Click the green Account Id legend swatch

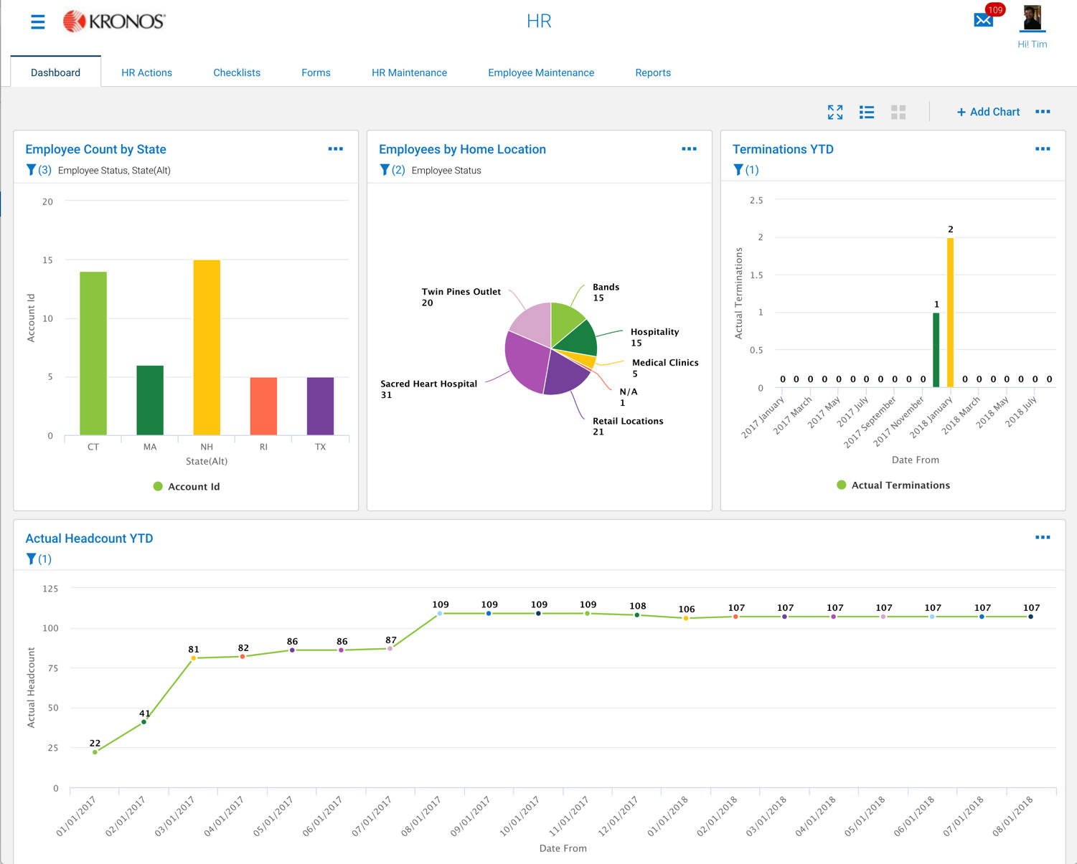157,486
